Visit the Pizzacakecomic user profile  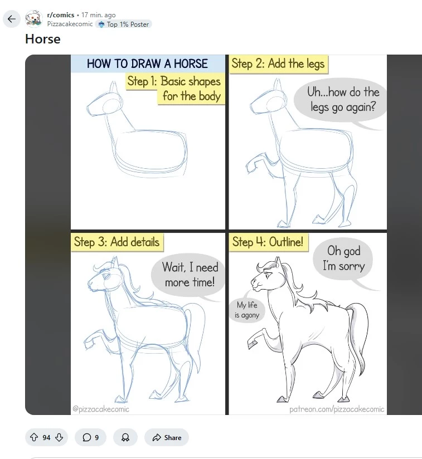pyautogui.click(x=70, y=24)
